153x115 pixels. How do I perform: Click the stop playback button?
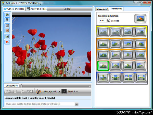[15, 92]
